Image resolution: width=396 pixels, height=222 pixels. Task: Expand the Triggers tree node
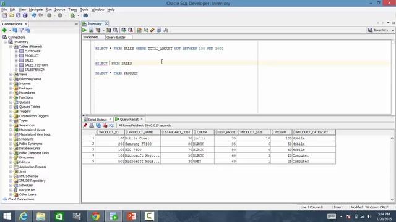[11, 111]
